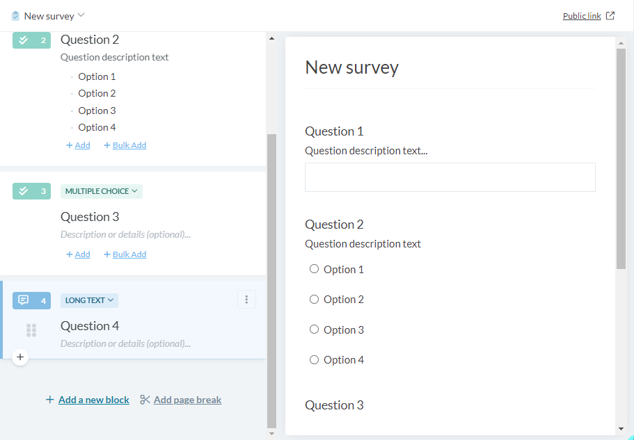Viewport: 634px width, 440px height.
Task: Select Option 4 radio button in preview
Action: pos(314,359)
